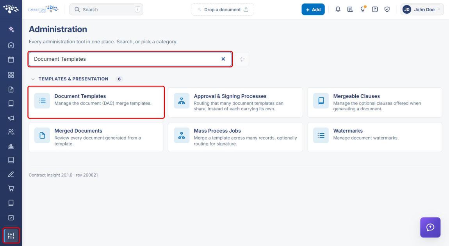
Task: Click "Manage the document (DAC) merge templates." text
Action: pyautogui.click(x=103, y=103)
